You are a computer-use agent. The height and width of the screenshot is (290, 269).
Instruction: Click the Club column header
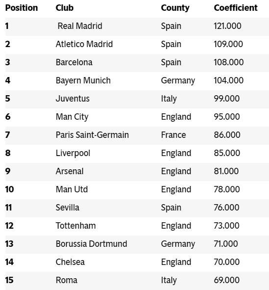[x=65, y=8]
